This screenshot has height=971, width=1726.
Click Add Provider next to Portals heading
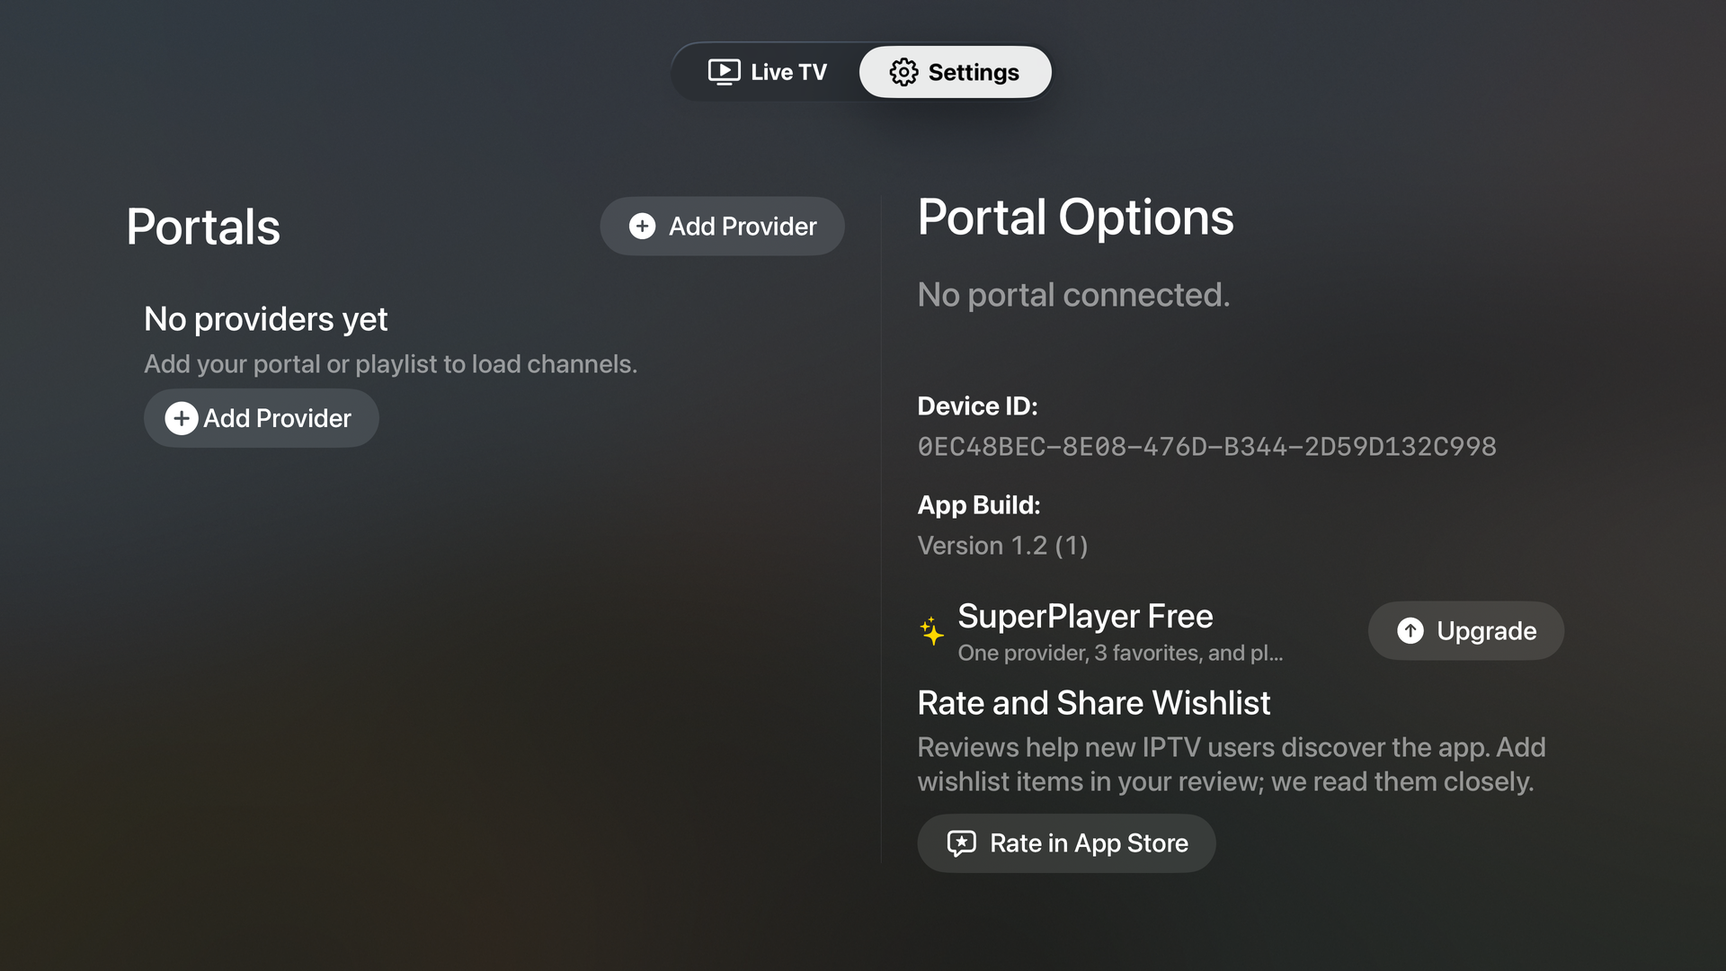click(x=722, y=226)
